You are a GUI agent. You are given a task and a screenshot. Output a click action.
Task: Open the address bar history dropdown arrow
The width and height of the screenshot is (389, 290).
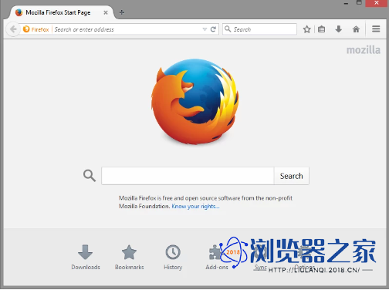click(205, 29)
